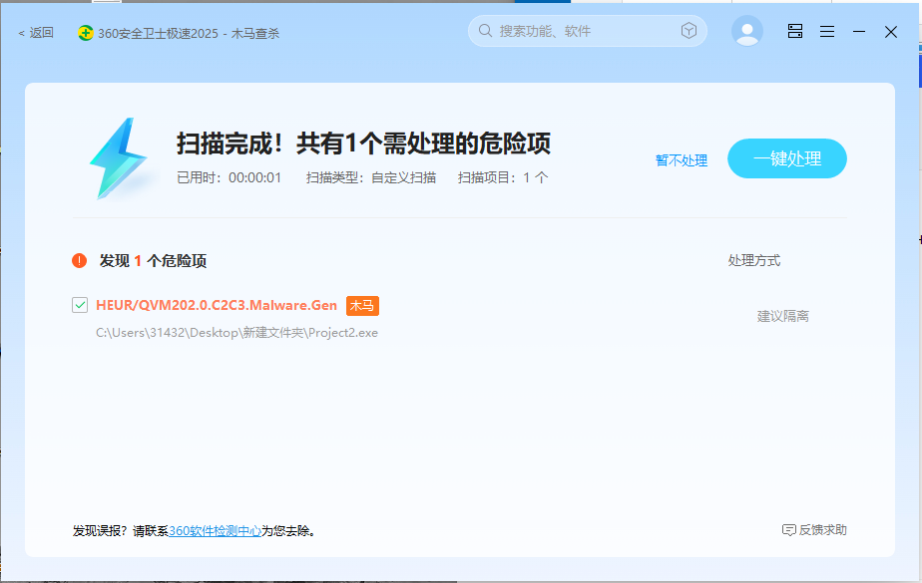Open the cube icon in search bar
The image size is (922, 583).
pyautogui.click(x=689, y=31)
